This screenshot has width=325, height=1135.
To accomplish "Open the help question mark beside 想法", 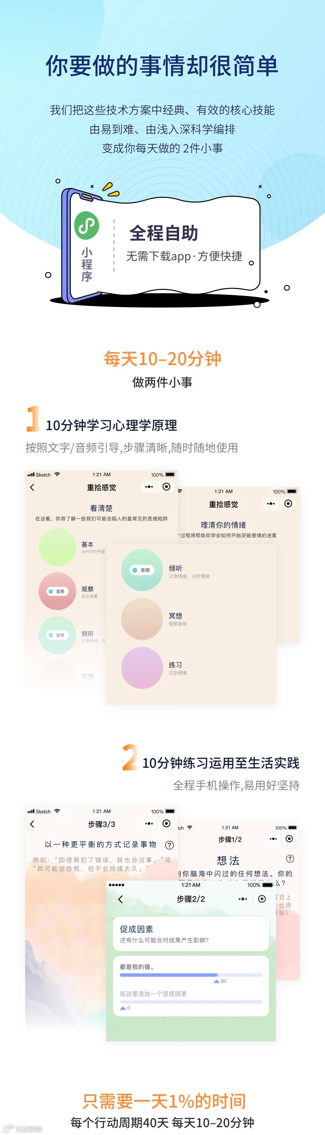I will (x=290, y=858).
